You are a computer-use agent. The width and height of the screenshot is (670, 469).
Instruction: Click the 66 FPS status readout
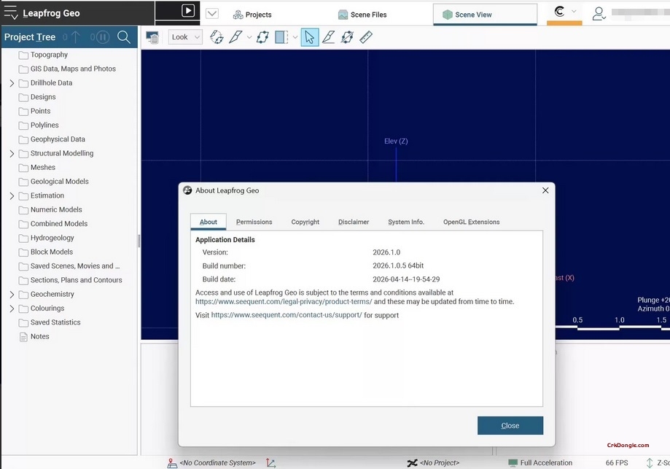(617, 463)
